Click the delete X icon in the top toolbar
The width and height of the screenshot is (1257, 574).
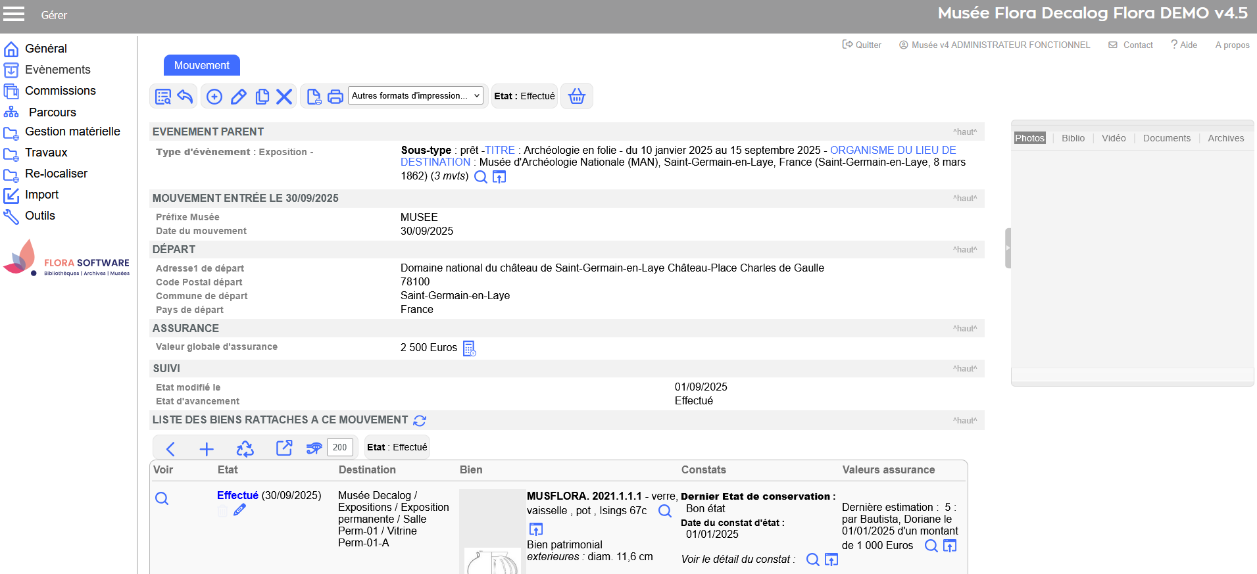[284, 97]
